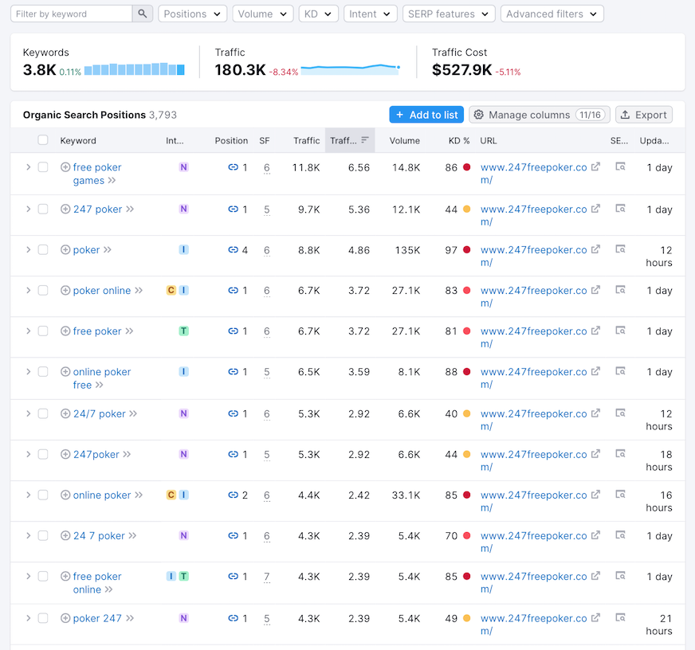Check the select-all checkbox in the table header

[44, 139]
